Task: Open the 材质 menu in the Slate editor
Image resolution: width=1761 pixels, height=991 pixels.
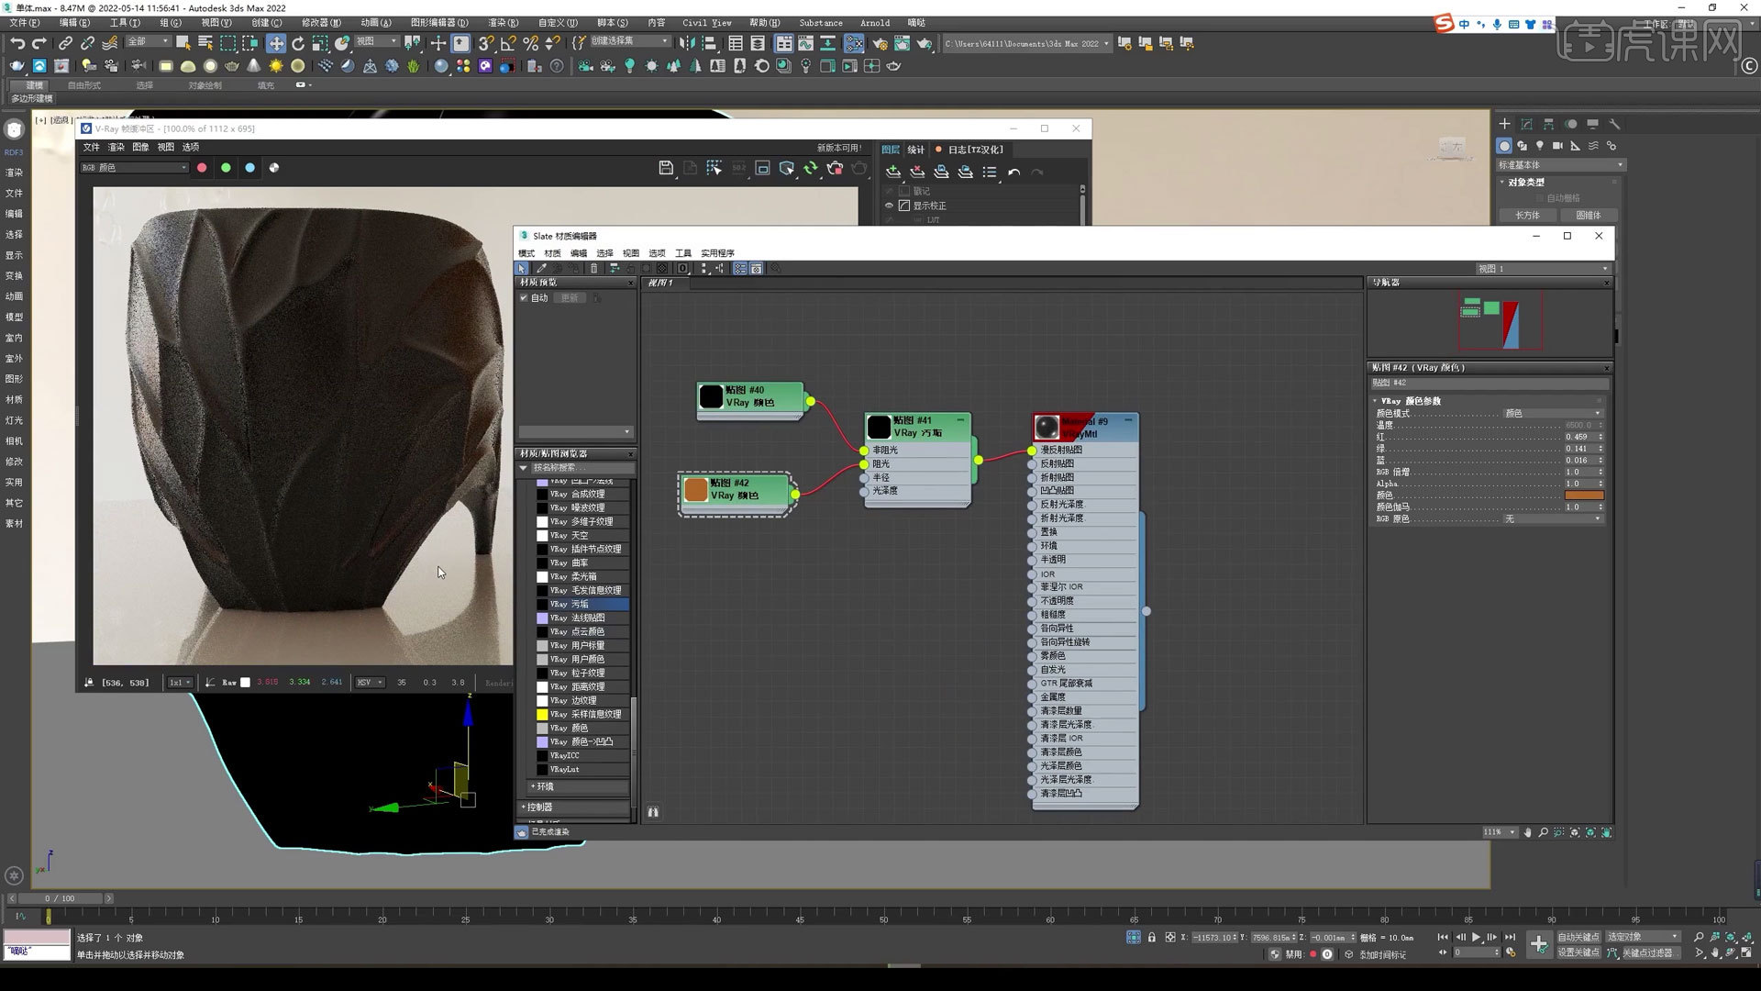Action: [x=552, y=252]
